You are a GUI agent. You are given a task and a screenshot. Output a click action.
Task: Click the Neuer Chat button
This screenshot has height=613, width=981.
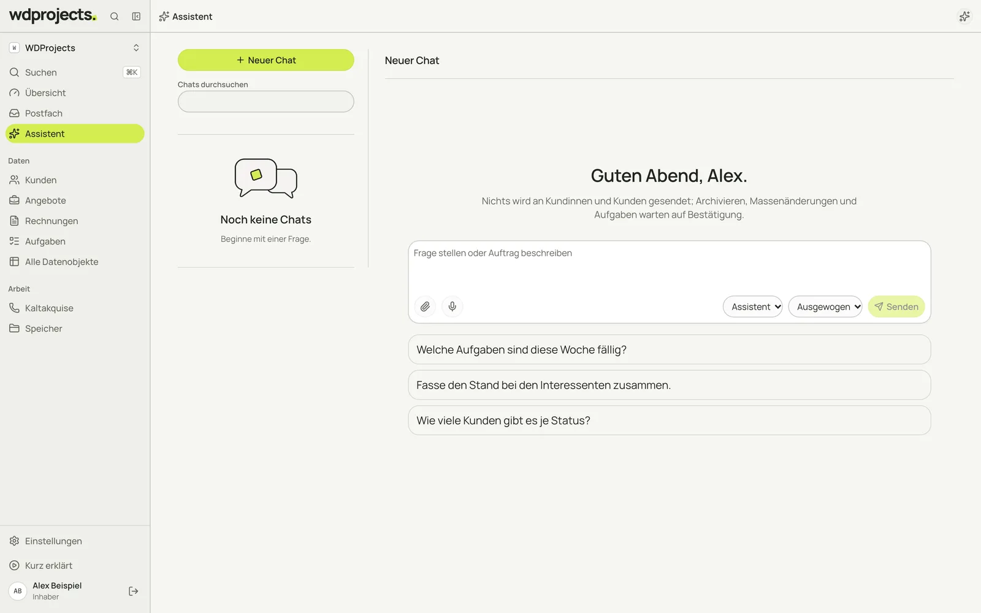click(265, 60)
